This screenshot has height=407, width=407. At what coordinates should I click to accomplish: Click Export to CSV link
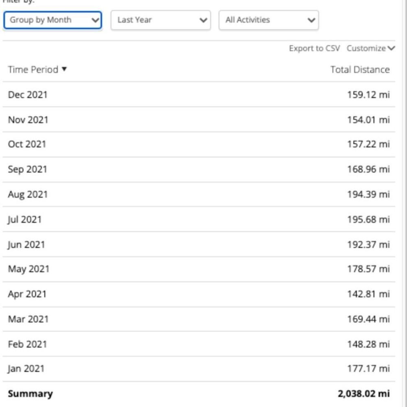(x=314, y=48)
